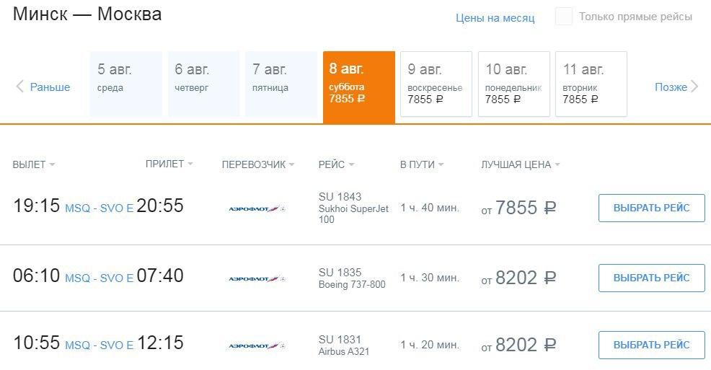The width and height of the screenshot is (711, 370).
Task: Click the left arrow for earlier dates
Action: pyautogui.click(x=20, y=87)
